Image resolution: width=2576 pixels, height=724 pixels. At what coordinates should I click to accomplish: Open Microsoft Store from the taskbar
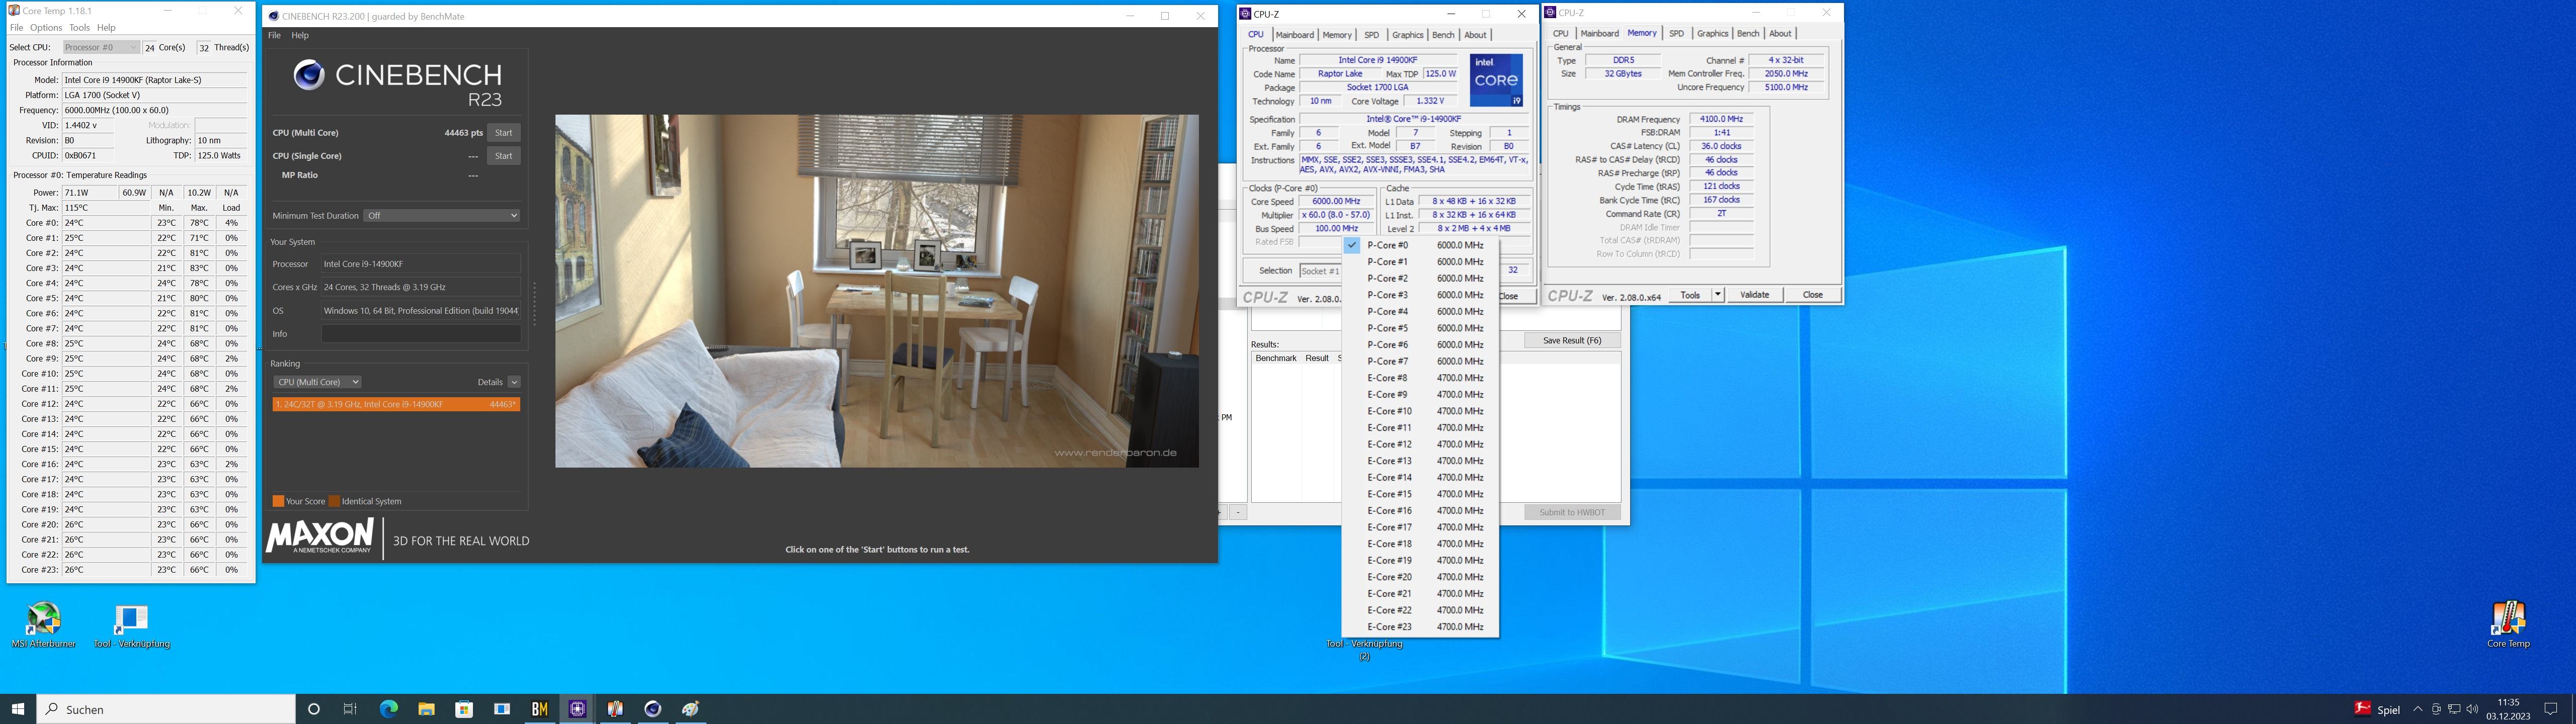tap(464, 709)
